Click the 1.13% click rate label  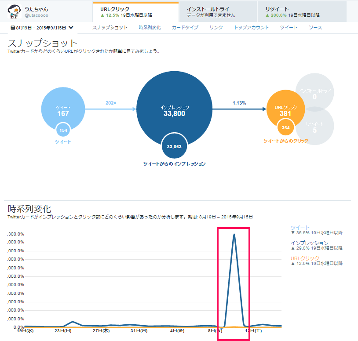click(x=239, y=103)
